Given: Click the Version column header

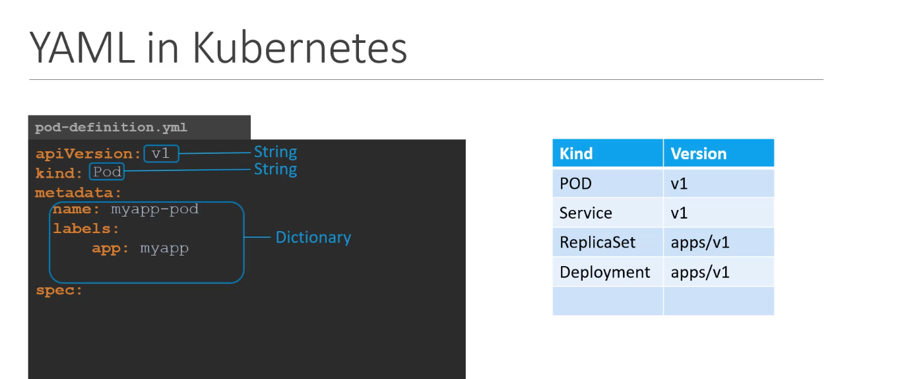Looking at the screenshot, I should click(x=698, y=154).
